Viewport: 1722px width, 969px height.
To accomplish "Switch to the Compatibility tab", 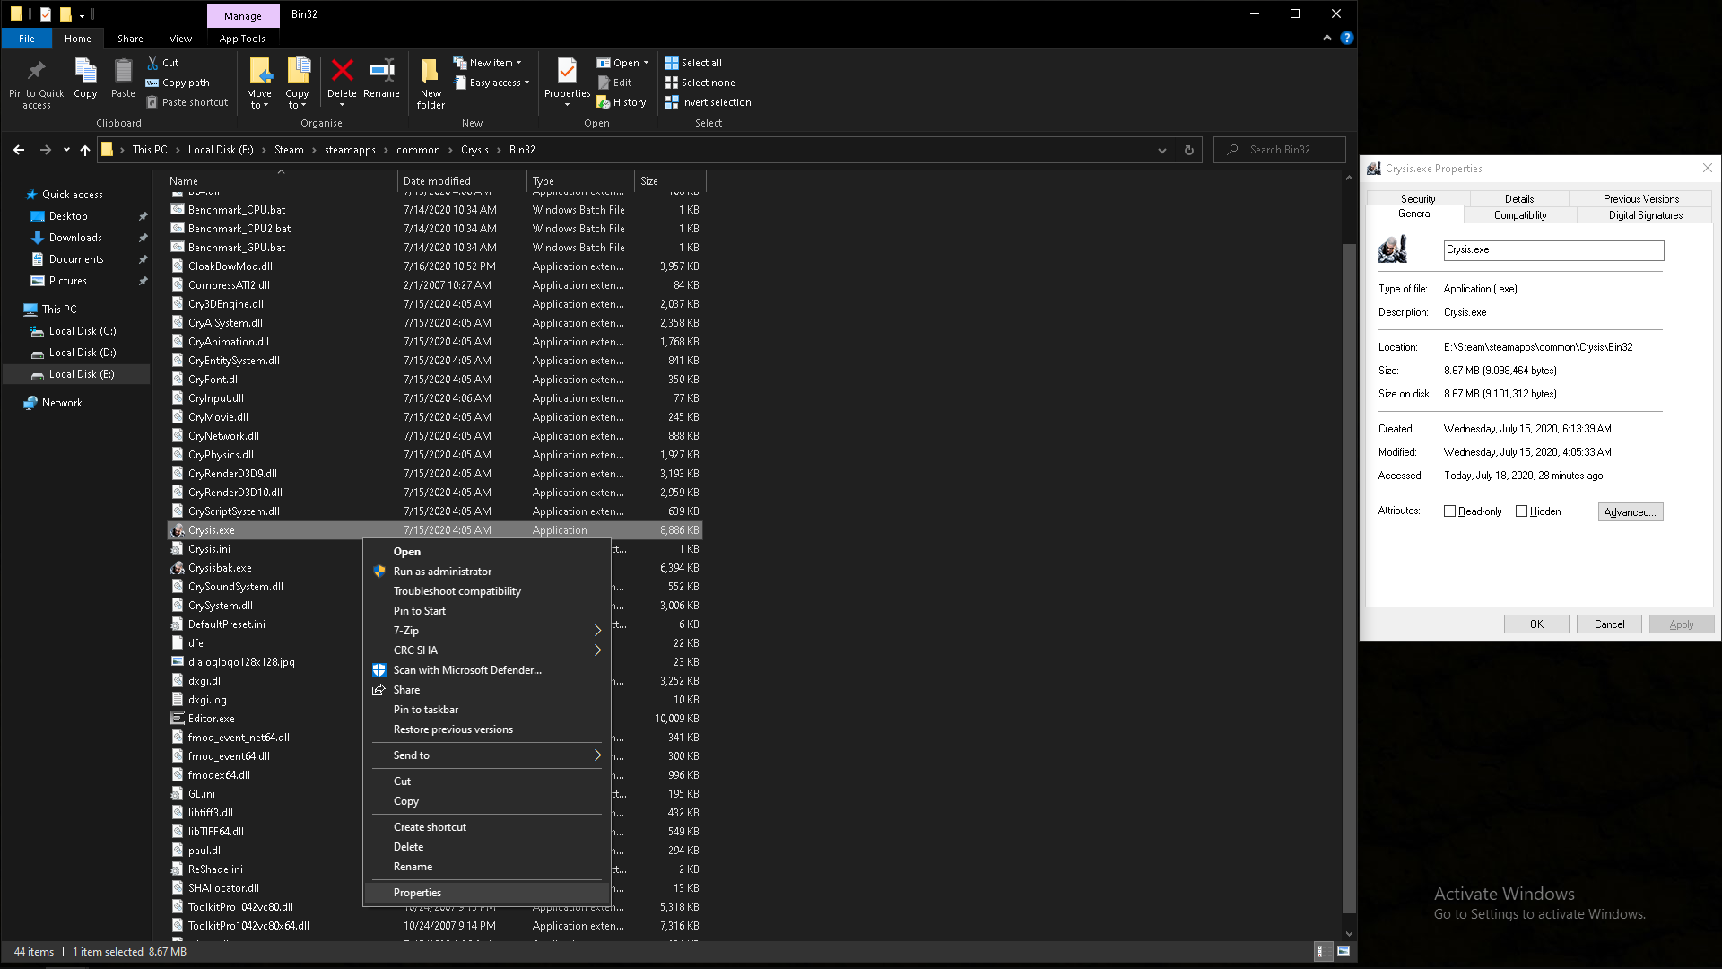I will [x=1519, y=215].
